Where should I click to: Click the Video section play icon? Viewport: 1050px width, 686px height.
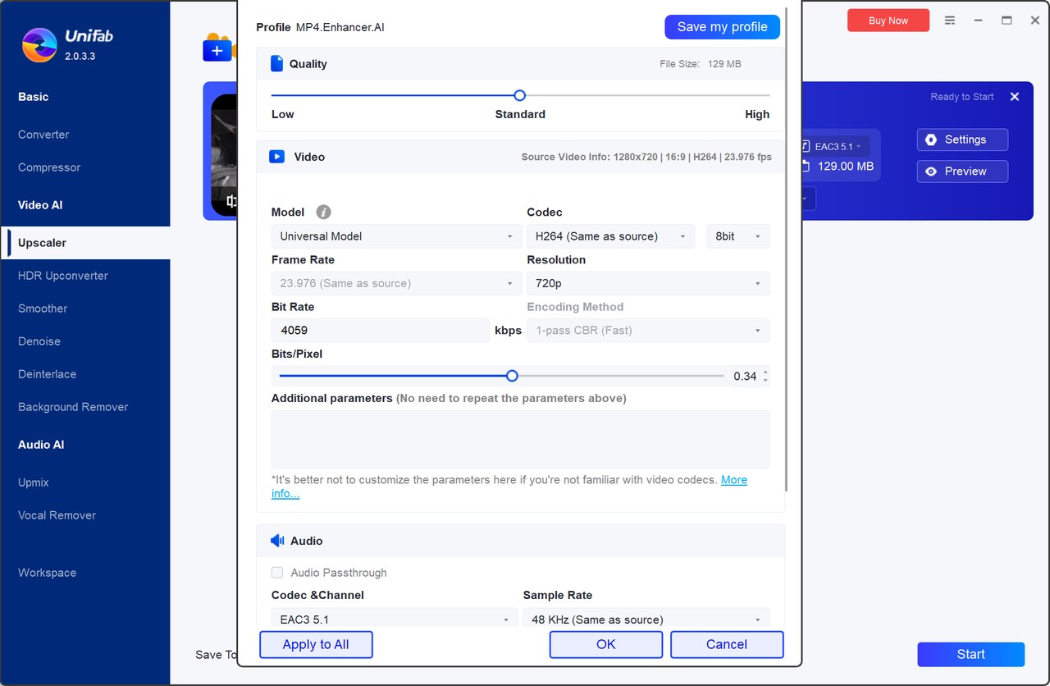pyautogui.click(x=277, y=156)
